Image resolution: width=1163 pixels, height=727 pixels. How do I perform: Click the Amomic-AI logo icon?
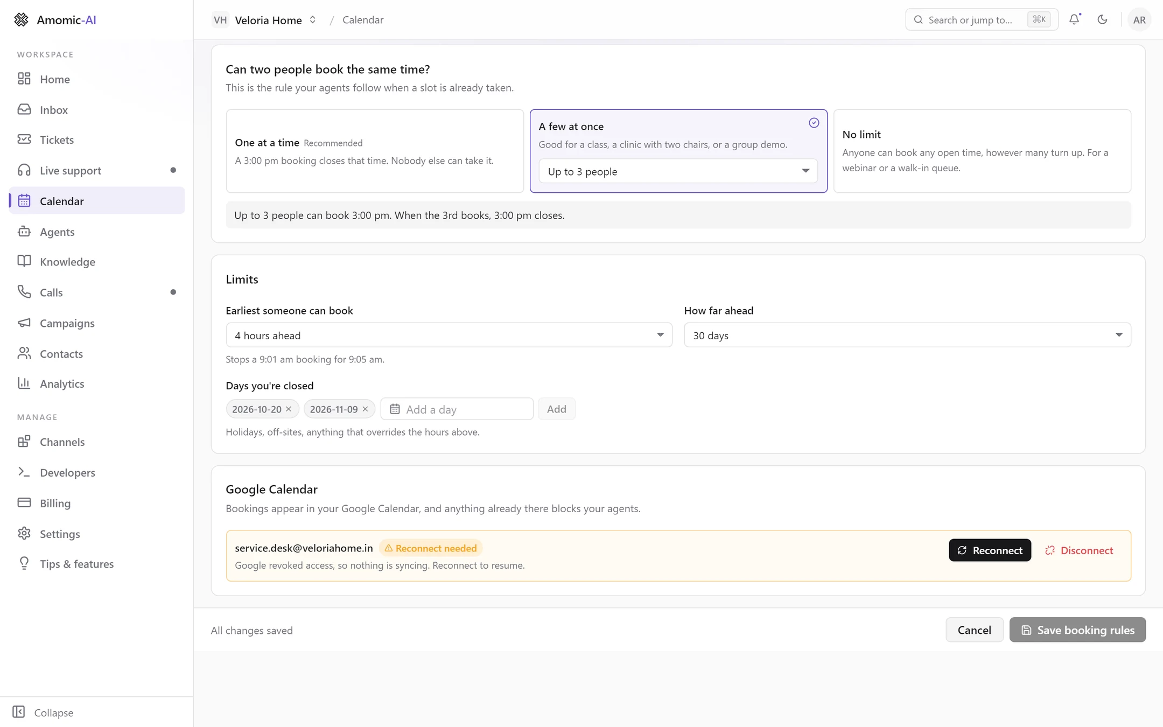click(x=21, y=20)
